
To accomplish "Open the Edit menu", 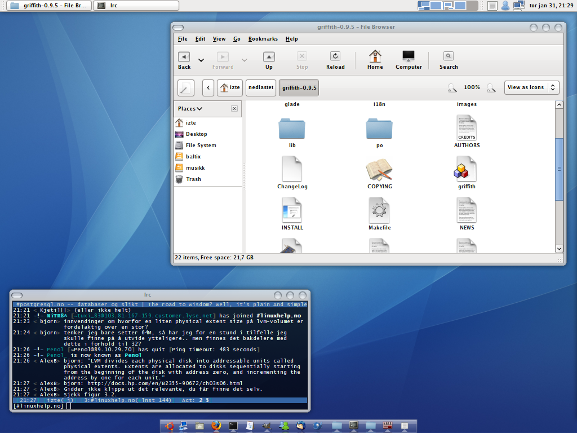I will click(x=200, y=39).
